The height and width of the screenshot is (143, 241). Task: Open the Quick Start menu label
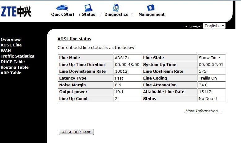point(63,15)
